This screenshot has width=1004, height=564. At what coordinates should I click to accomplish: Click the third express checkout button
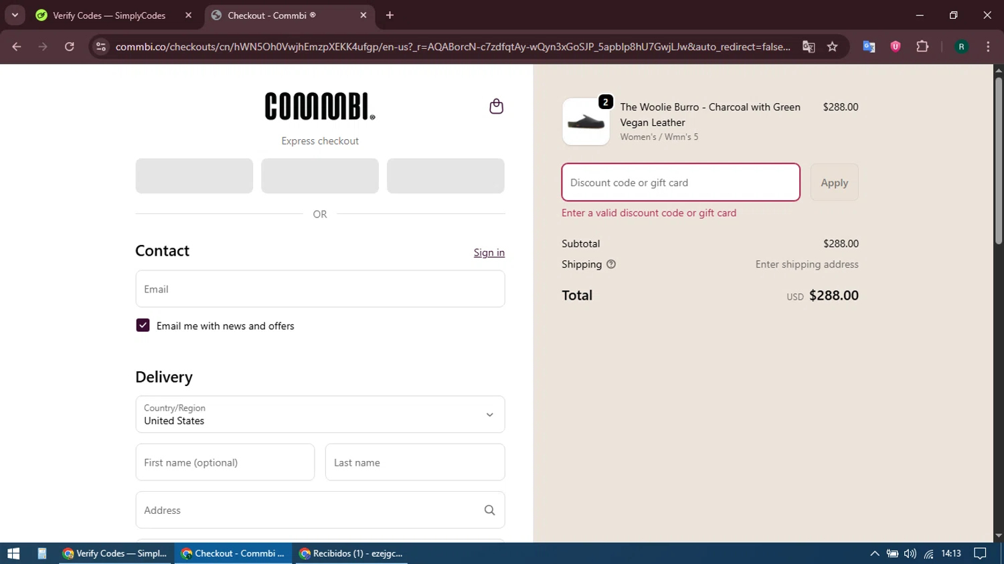click(446, 176)
